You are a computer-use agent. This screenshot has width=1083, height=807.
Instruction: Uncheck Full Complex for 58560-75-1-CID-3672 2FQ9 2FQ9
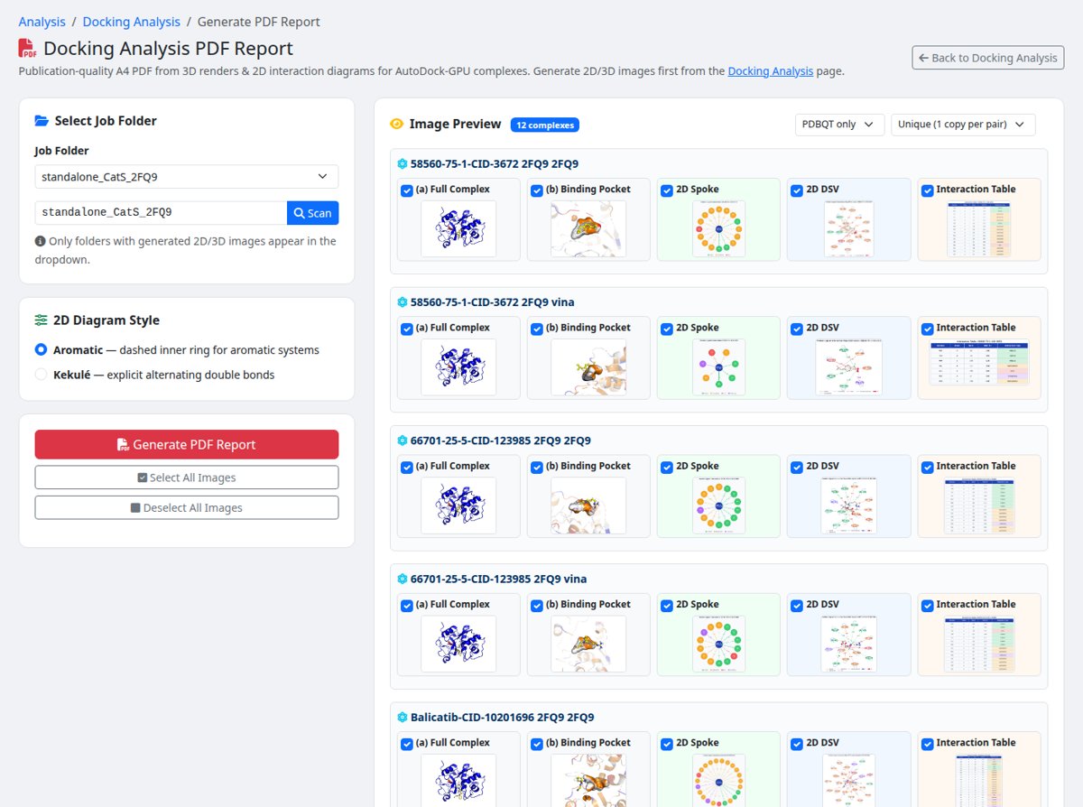pos(407,190)
